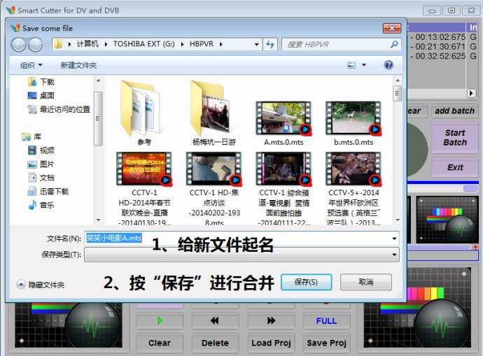The width and height of the screenshot is (483, 356).
Task: Select the 库 node in the navigation tree
Action: click(x=31, y=136)
